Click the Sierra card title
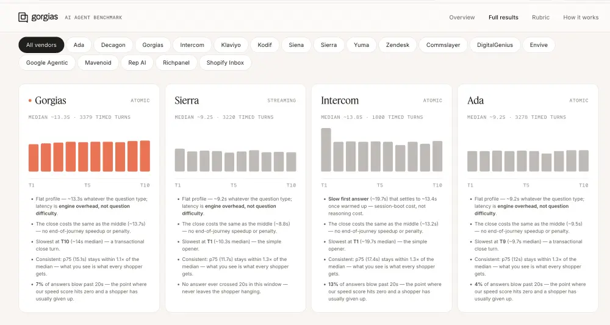This screenshot has height=325, width=610. click(x=187, y=101)
